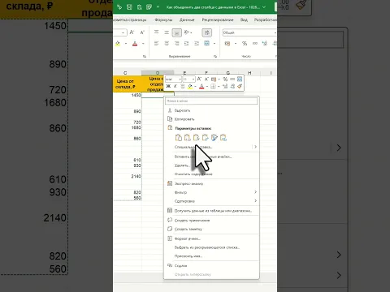The width and height of the screenshot is (390, 292).
Task: Toggle Bold (Ж) in mini toolbar
Action: coord(168,86)
